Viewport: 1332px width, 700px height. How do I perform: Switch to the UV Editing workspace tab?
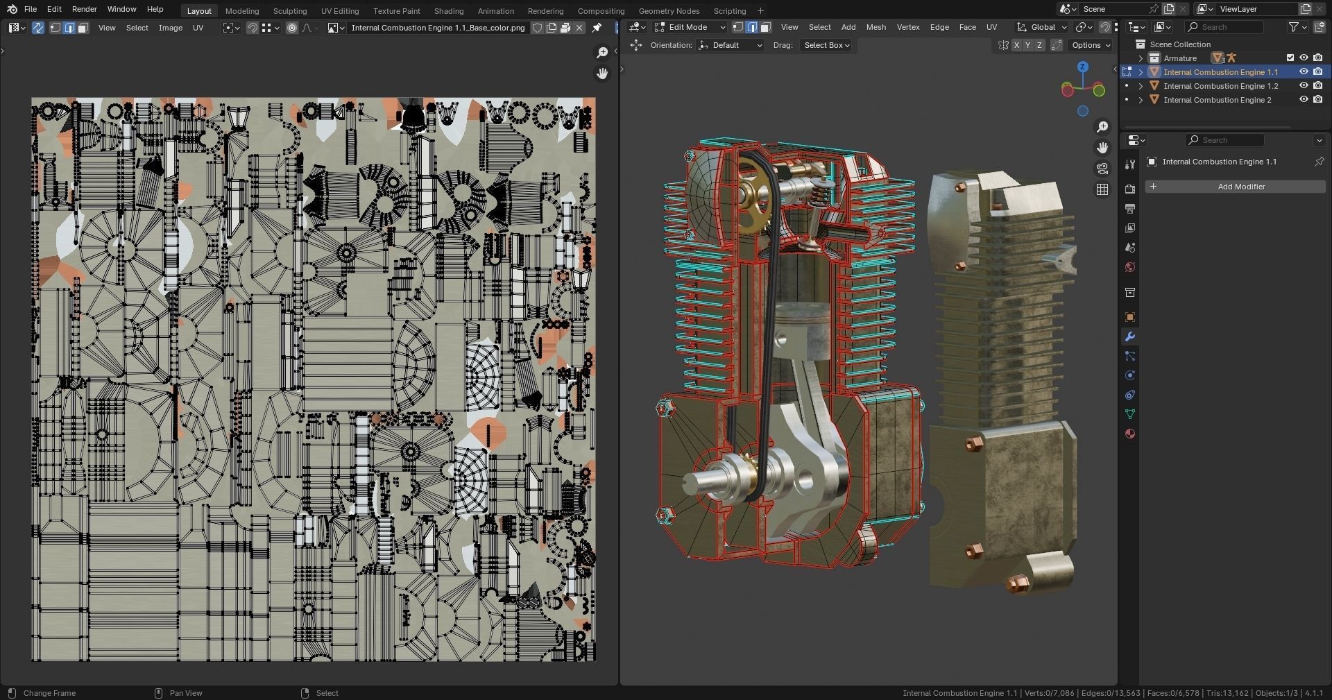[x=340, y=10]
